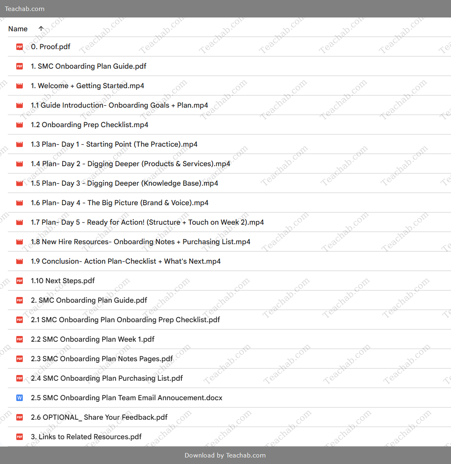Click Download by Teachab.com in the footer
This screenshot has height=464, width=451.
pos(225,455)
